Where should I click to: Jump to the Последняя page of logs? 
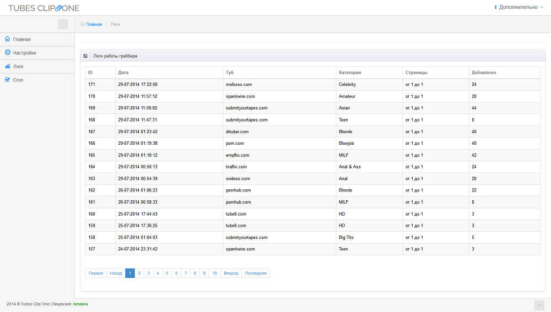tap(256, 273)
